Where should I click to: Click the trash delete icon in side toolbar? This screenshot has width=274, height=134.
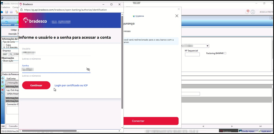click(2, 82)
